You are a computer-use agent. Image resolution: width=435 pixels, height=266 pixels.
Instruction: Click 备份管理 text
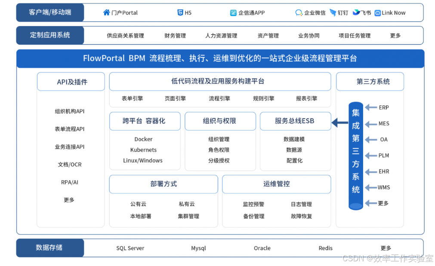coord(253,216)
